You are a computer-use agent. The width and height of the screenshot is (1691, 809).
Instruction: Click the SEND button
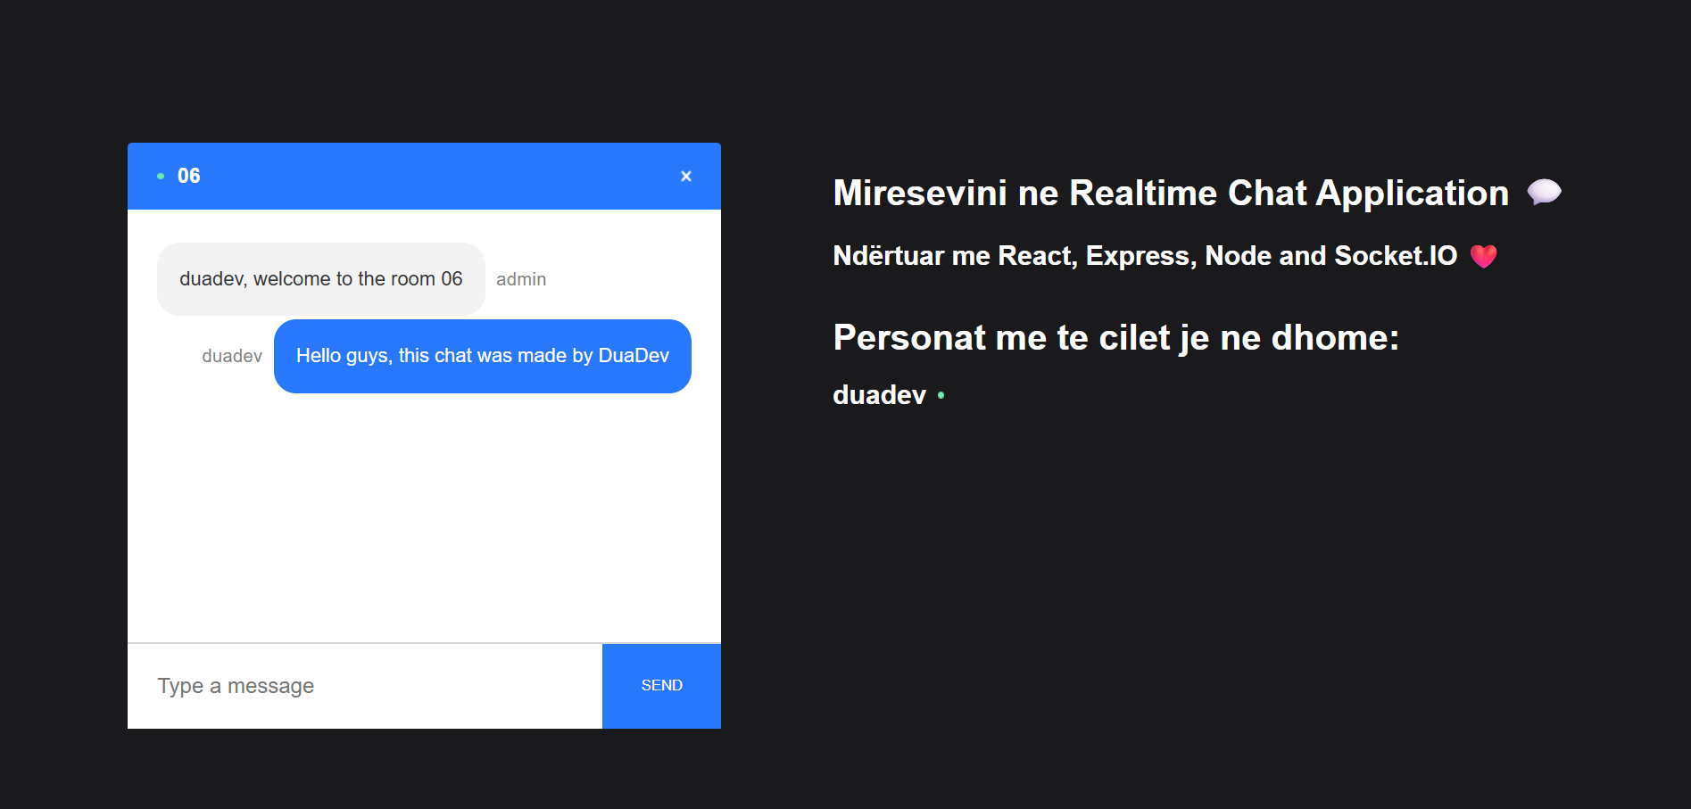(x=661, y=686)
